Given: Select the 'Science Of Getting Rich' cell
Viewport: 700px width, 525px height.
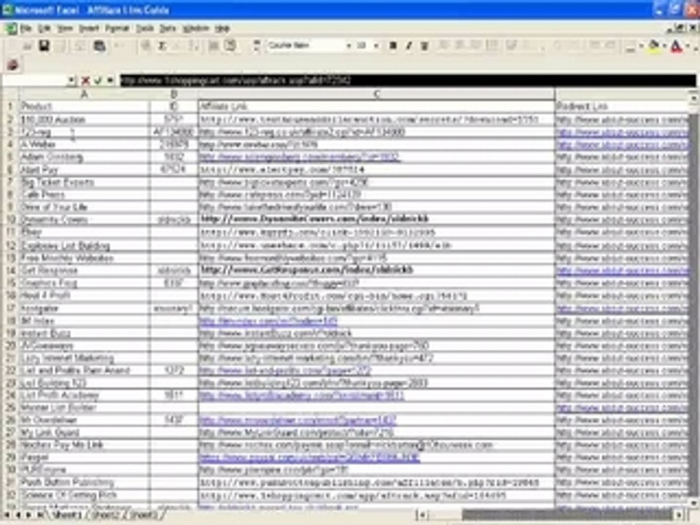Looking at the screenshot, I should (84, 495).
